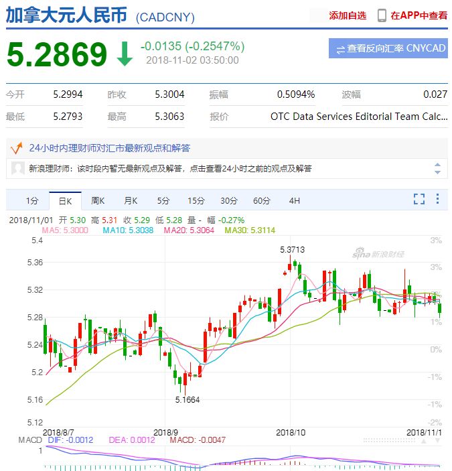Click the 最高 value 5.3063

[169, 117]
